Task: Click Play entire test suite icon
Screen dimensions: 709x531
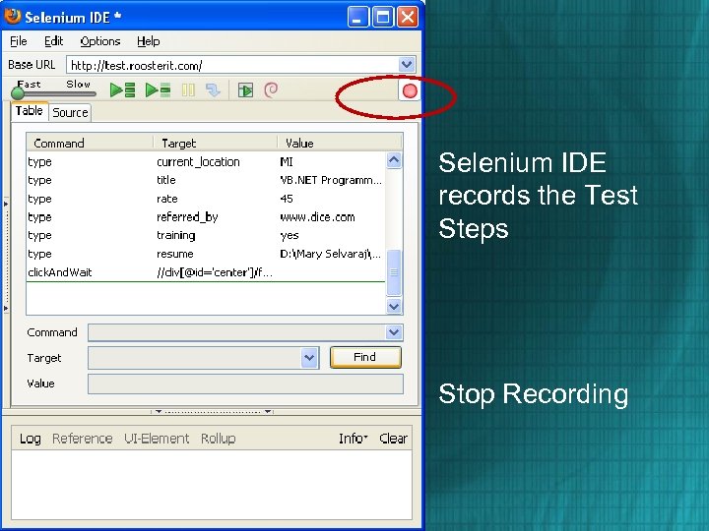Action: [122, 89]
